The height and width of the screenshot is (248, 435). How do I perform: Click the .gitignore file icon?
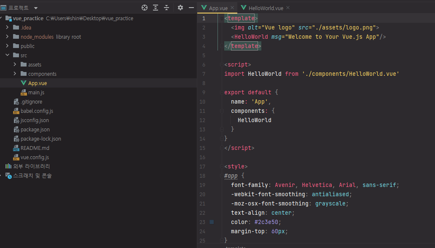(x=16, y=102)
